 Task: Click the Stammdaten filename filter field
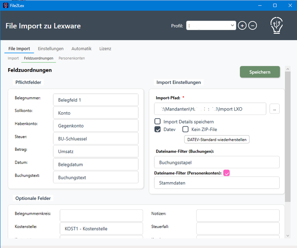coord(217,183)
